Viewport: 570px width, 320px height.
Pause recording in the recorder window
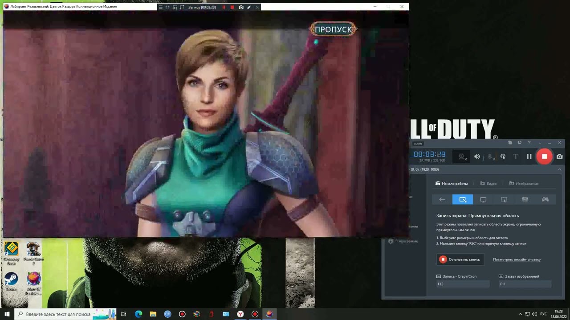pyautogui.click(x=529, y=156)
